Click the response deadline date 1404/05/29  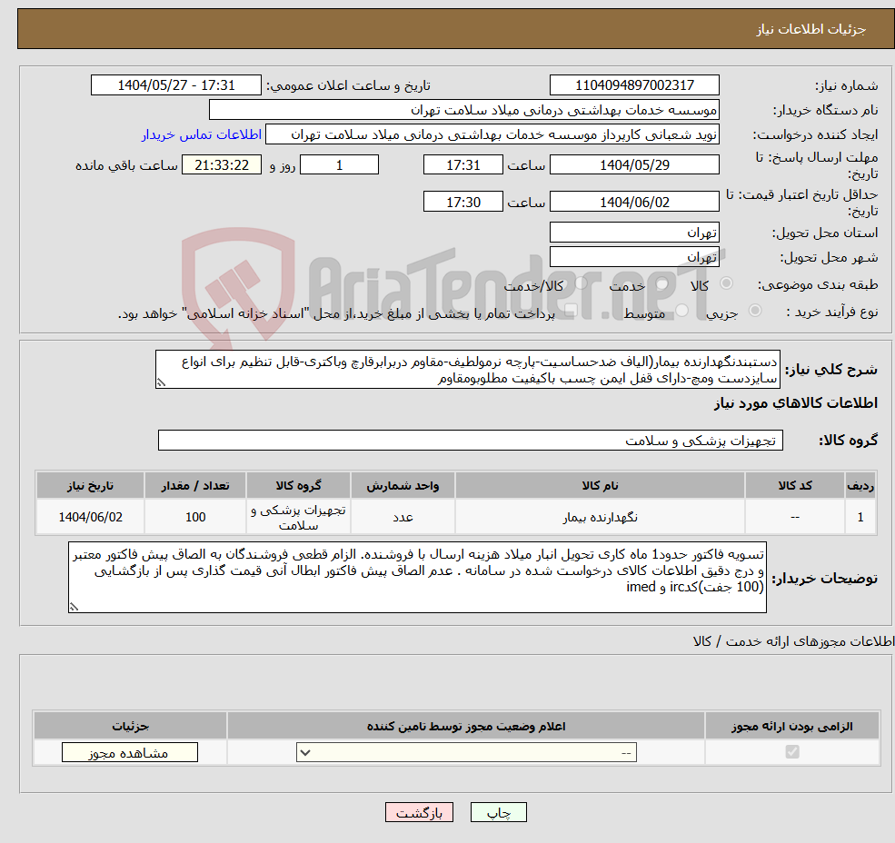point(634,165)
